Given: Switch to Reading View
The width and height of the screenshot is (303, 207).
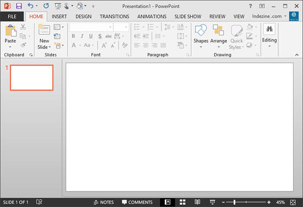Looking at the screenshot, I should coord(197,203).
